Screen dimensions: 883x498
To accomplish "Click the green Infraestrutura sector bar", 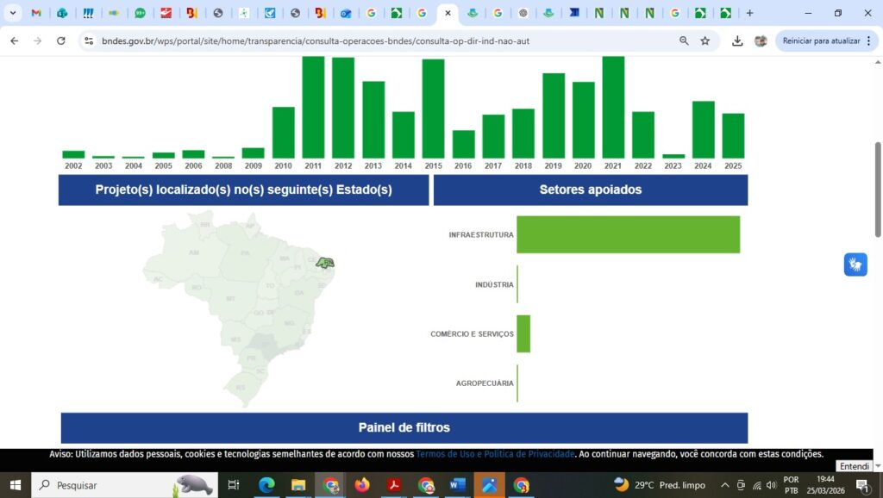I will point(628,233).
